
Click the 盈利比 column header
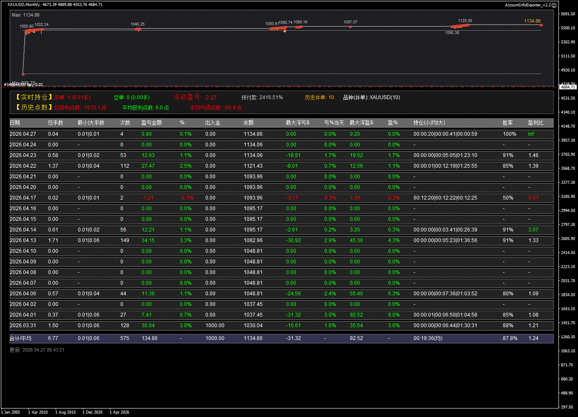pos(535,123)
